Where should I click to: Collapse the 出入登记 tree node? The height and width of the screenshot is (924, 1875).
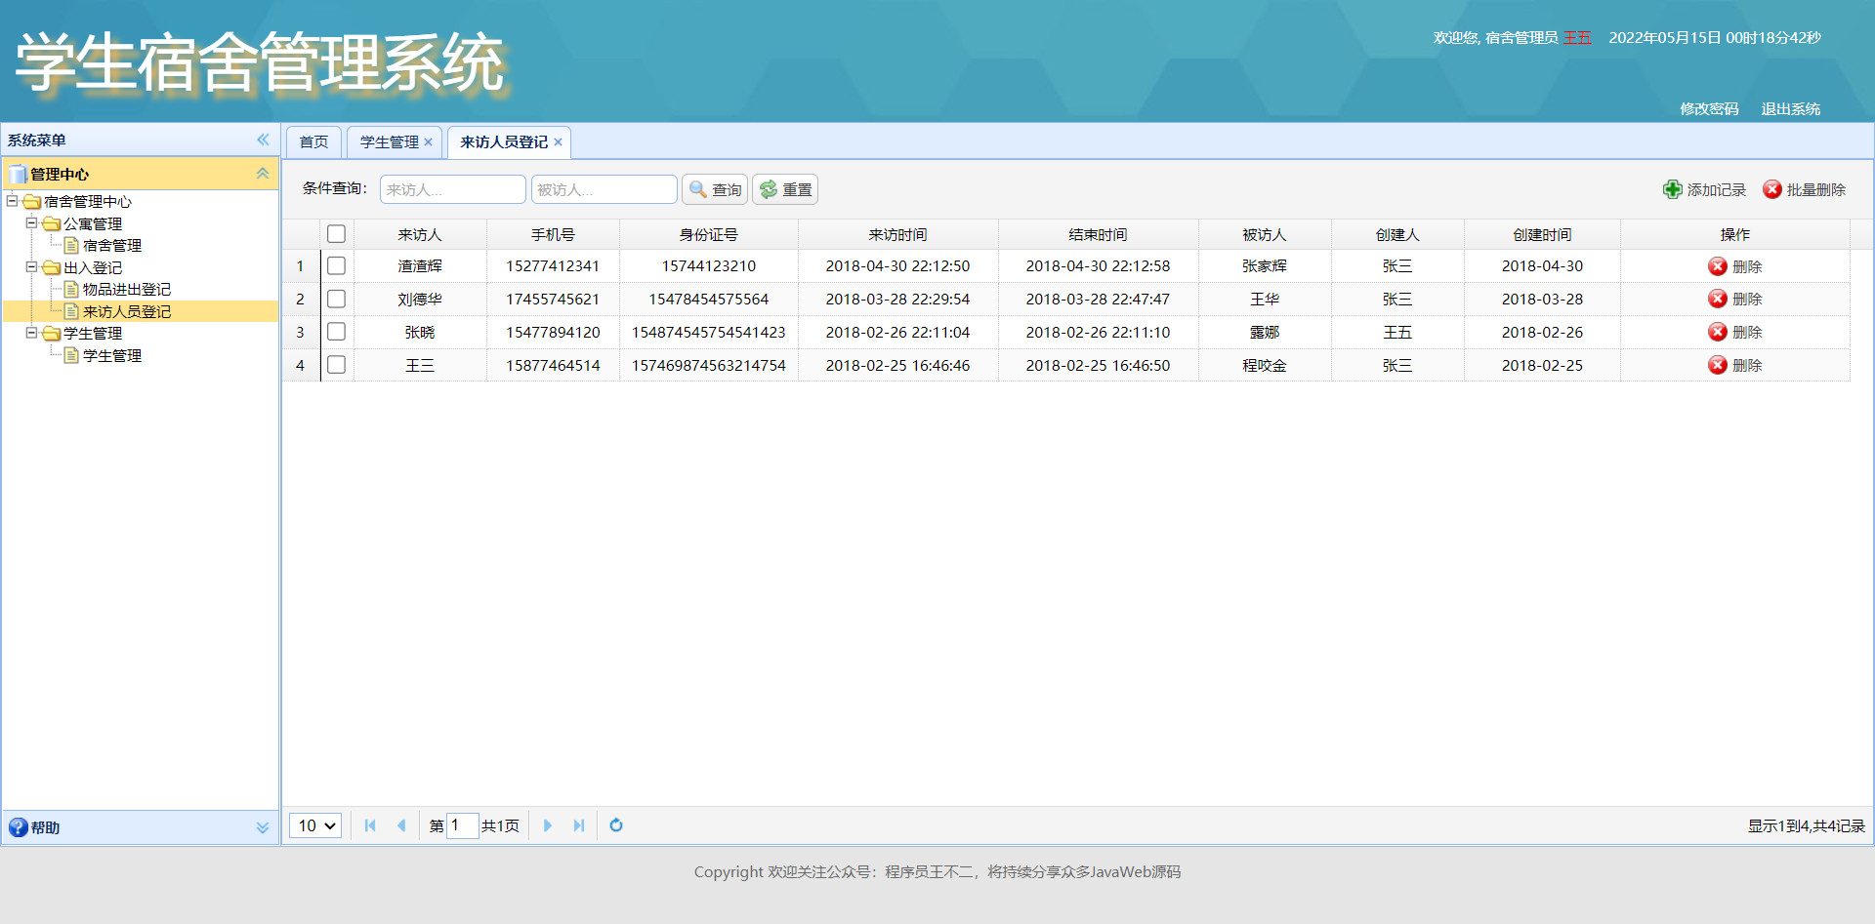tap(31, 267)
